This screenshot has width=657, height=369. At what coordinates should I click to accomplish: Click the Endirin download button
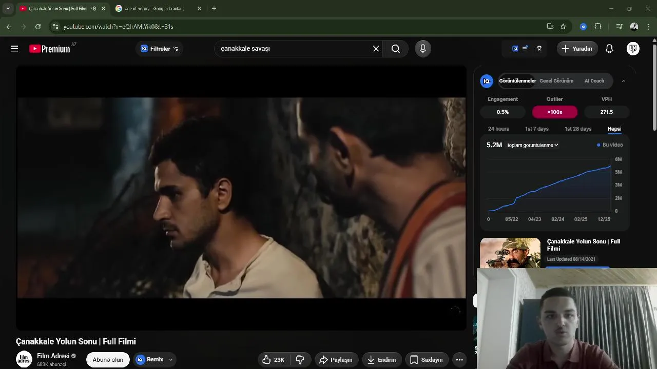coord(381,360)
